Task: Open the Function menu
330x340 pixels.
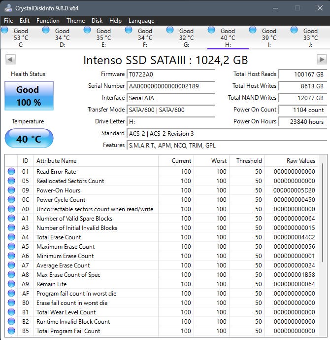Action: (x=48, y=21)
